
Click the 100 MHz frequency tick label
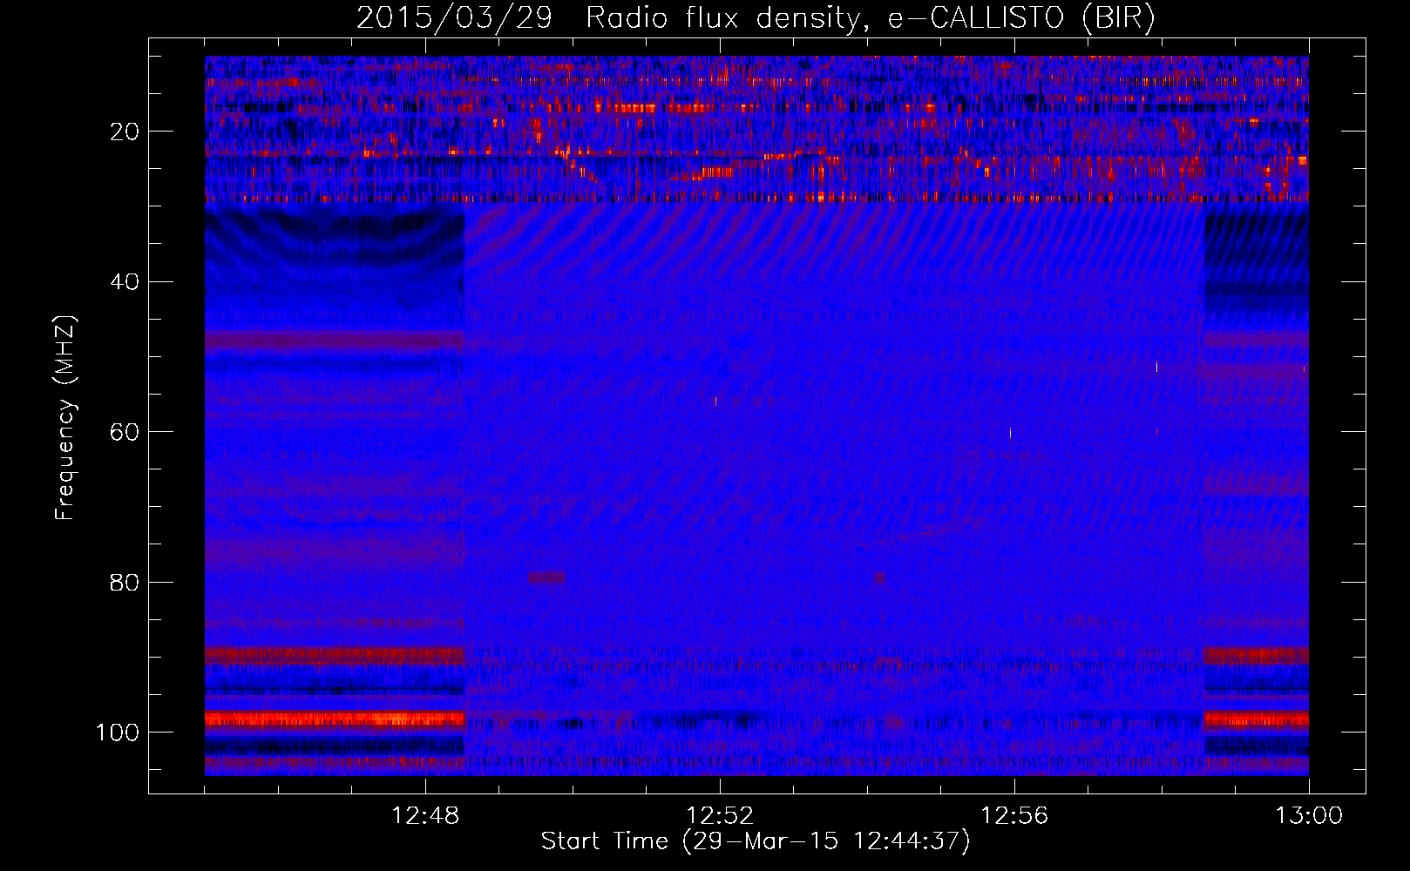pos(118,733)
